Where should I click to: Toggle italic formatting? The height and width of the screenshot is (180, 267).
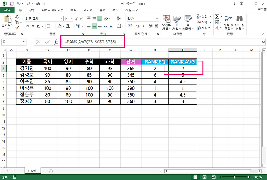[33, 26]
